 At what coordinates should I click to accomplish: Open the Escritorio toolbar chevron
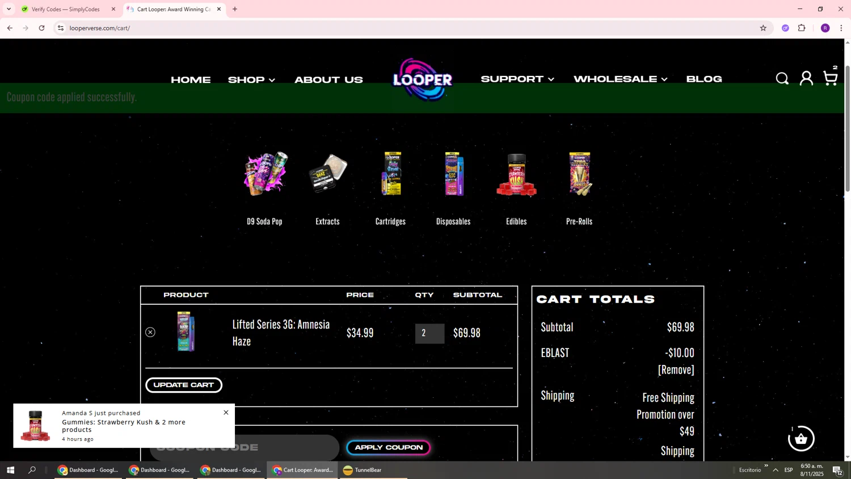coord(766,466)
